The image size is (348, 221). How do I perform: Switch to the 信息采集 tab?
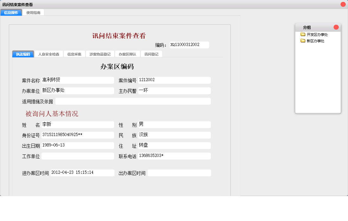[x=74, y=54]
